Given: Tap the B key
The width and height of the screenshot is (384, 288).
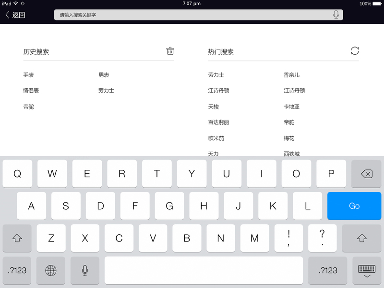Looking at the screenshot, I should click(x=187, y=238).
